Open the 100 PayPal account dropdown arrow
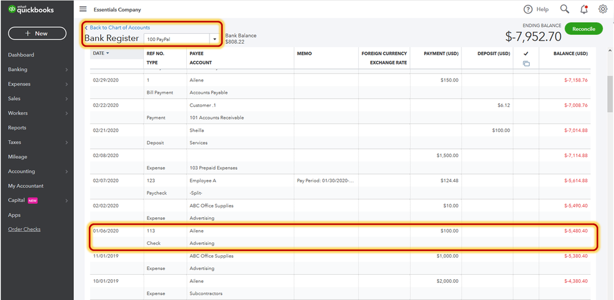This screenshot has height=300, width=614. pos(215,39)
